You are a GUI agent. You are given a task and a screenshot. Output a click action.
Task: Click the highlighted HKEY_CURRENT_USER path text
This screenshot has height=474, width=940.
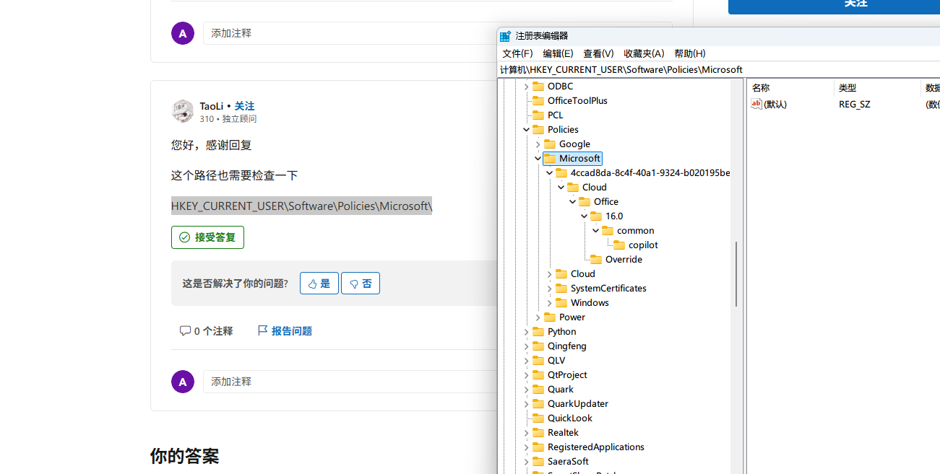[301, 206]
